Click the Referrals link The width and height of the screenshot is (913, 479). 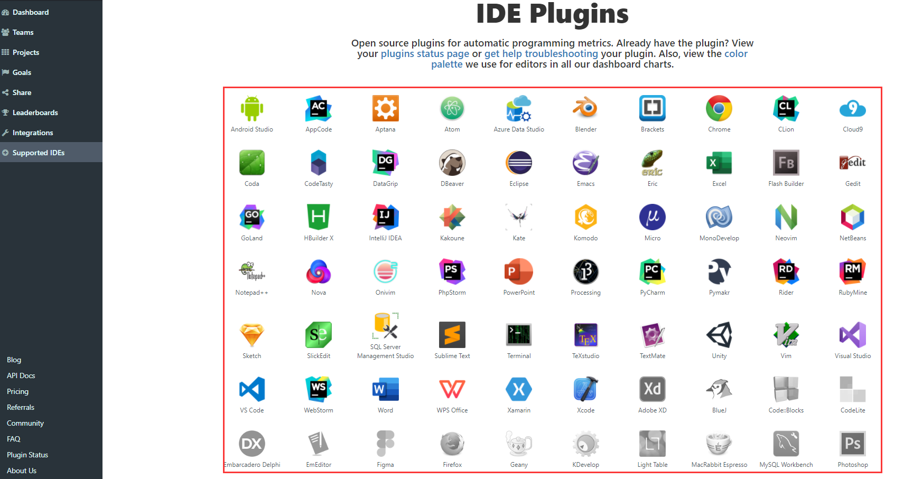click(21, 407)
